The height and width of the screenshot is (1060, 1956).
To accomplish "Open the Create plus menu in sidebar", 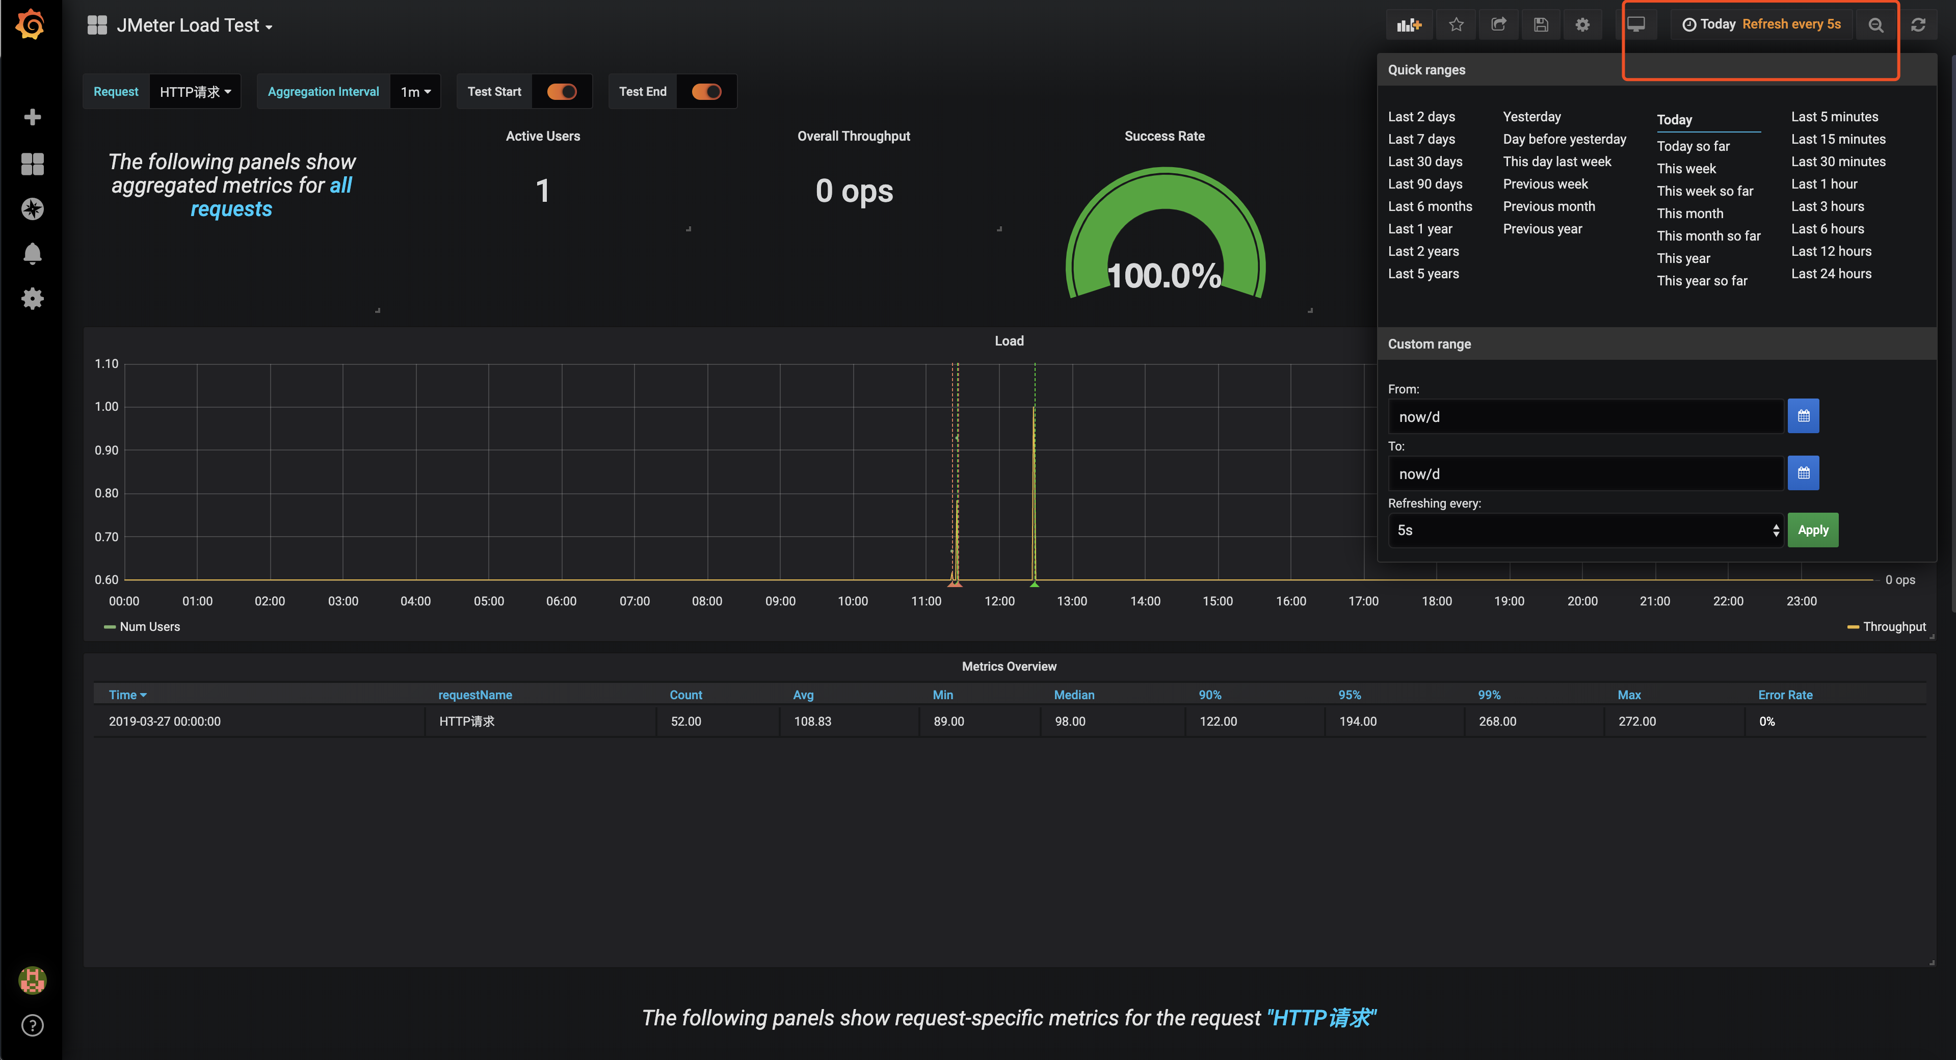I will coord(32,117).
